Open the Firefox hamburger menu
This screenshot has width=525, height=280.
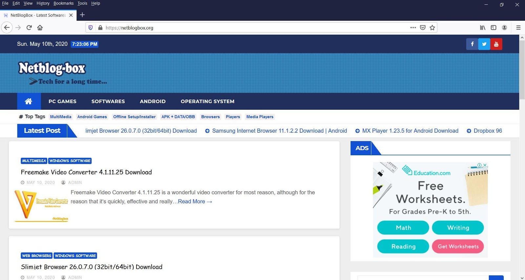click(518, 28)
